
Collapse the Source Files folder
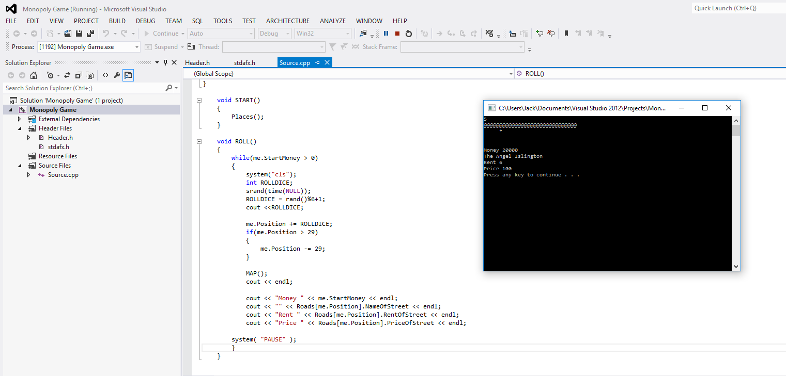coord(20,166)
